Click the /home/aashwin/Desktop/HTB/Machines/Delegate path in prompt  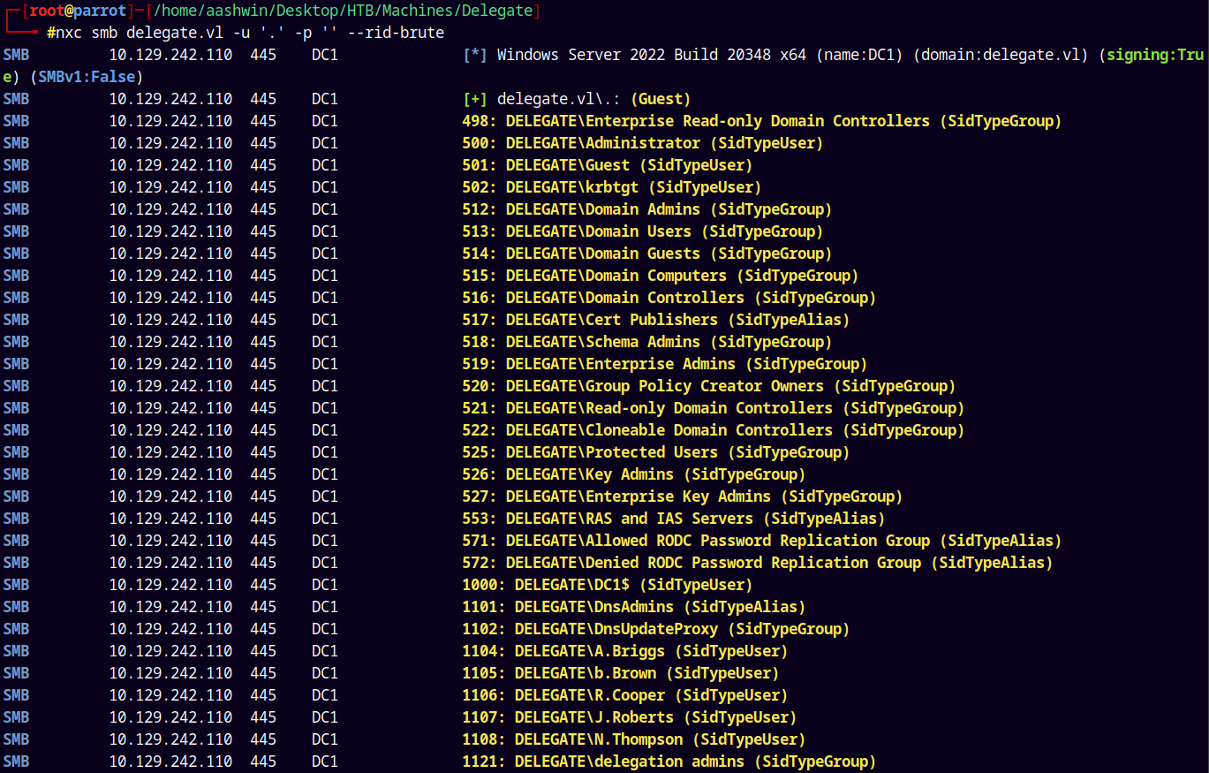[346, 11]
